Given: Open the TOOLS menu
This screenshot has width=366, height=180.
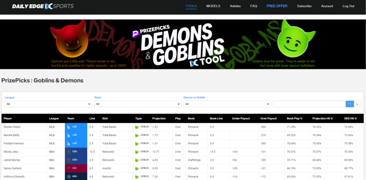Looking at the screenshot, I should tap(191, 6).
